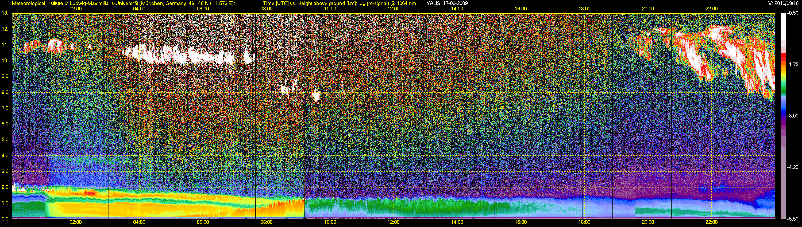Click the 2.0 height axis label
The height and width of the screenshot is (227, 802).
tap(5, 187)
